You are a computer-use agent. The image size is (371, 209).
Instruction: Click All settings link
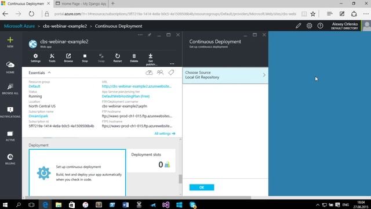(165, 134)
